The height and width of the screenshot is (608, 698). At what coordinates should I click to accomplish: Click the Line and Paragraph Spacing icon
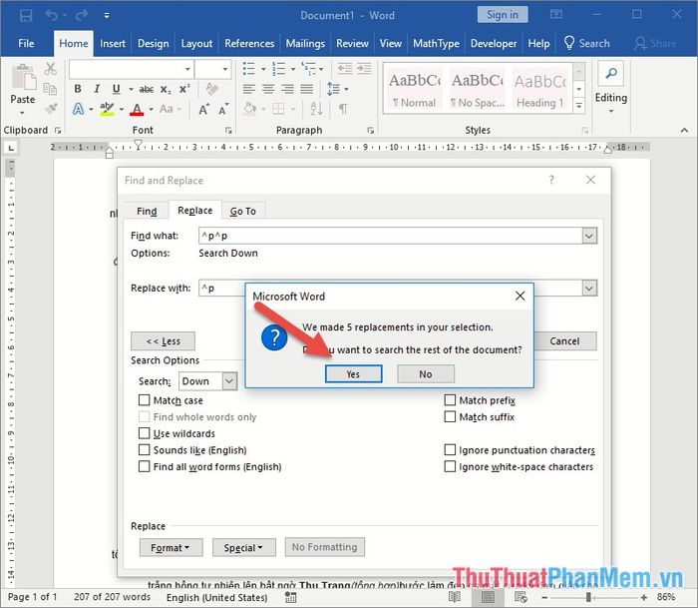[333, 89]
